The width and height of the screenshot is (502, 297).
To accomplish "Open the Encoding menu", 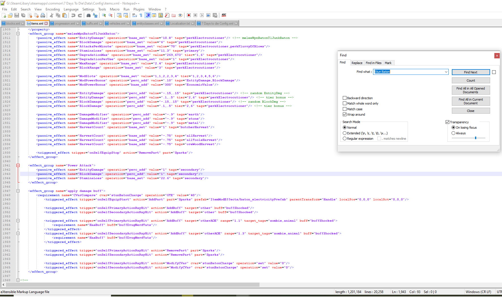I will 53,9.
